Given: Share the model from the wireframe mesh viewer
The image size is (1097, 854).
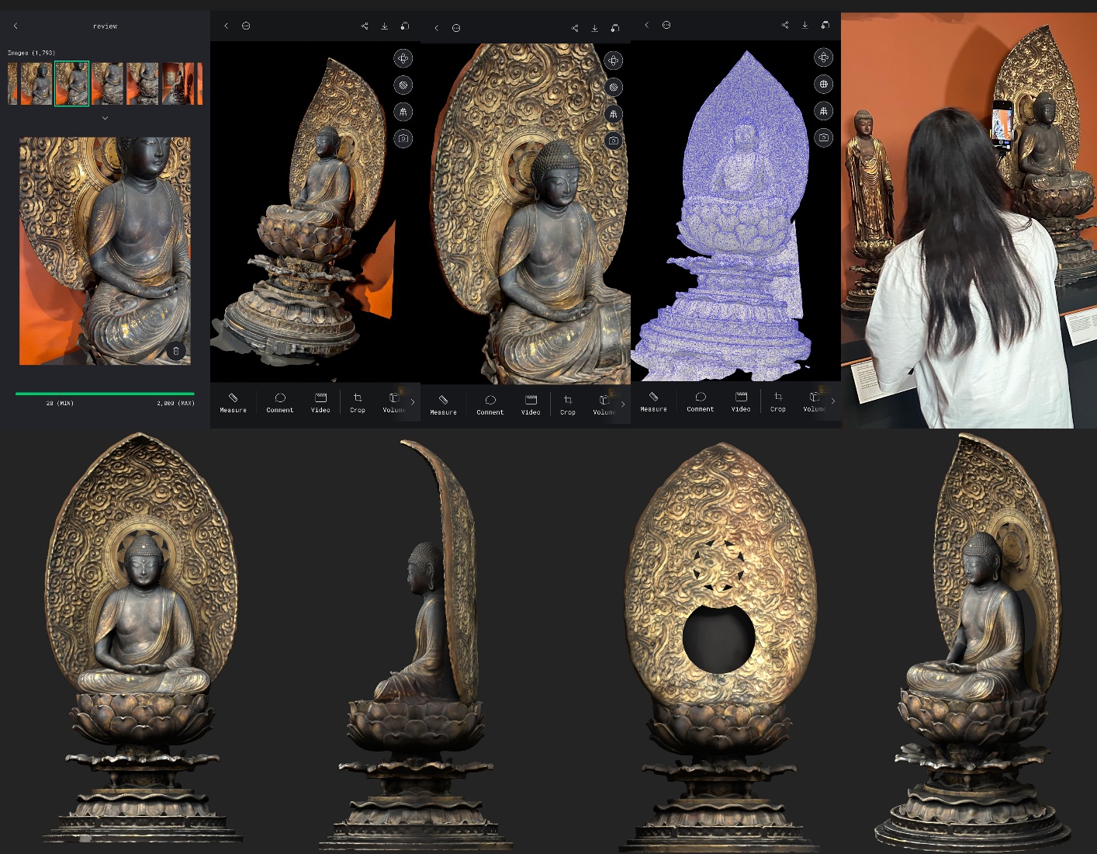Looking at the screenshot, I should (785, 25).
